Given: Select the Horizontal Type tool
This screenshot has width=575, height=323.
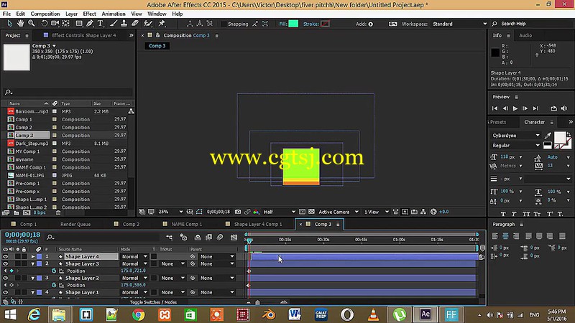Looking at the screenshot, I should click(100, 24).
